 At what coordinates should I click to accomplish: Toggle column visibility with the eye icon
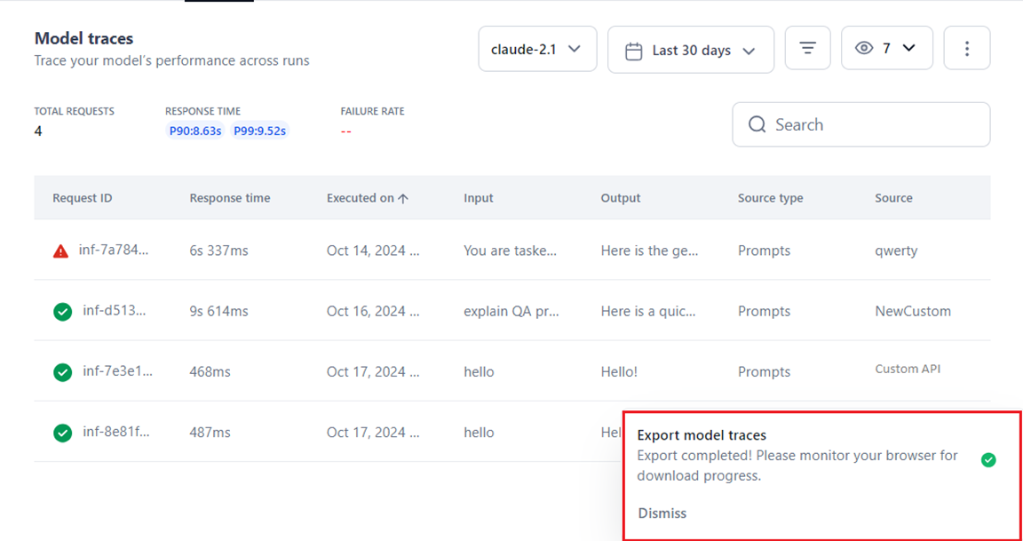(864, 48)
